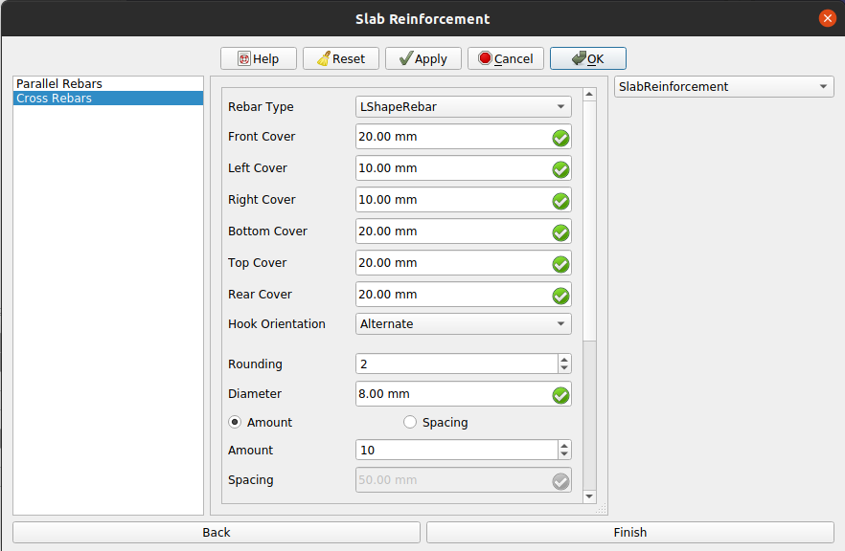The height and width of the screenshot is (551, 845).
Task: Click the Bottom Cover green check icon
Action: click(x=560, y=233)
